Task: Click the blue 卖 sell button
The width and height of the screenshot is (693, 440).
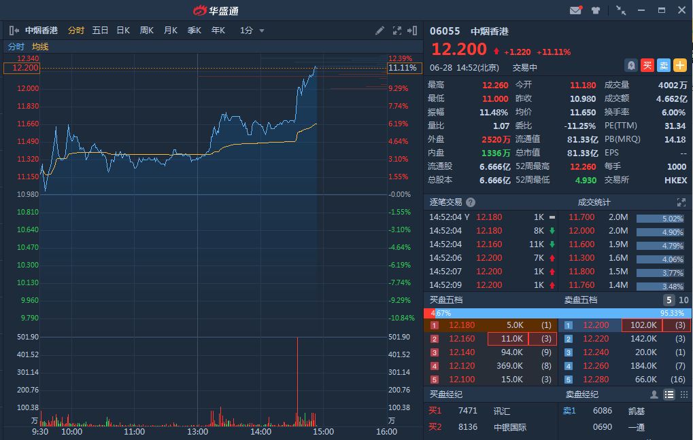Action: click(x=663, y=66)
